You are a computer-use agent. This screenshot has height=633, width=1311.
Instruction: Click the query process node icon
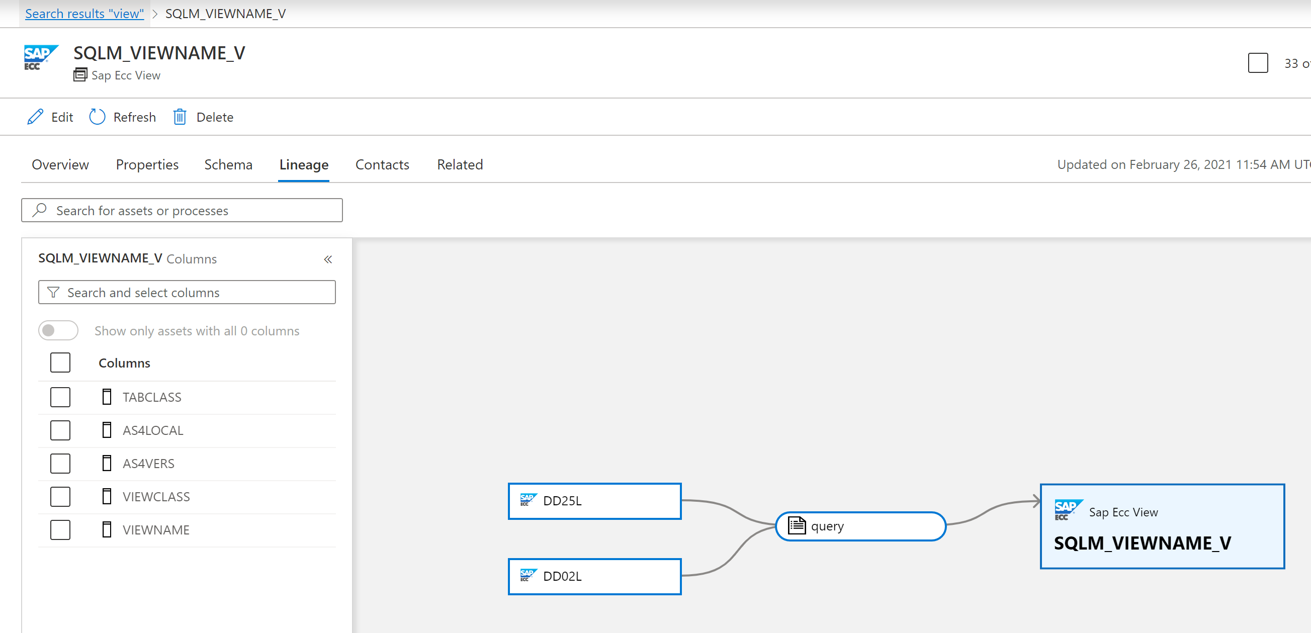[795, 525]
